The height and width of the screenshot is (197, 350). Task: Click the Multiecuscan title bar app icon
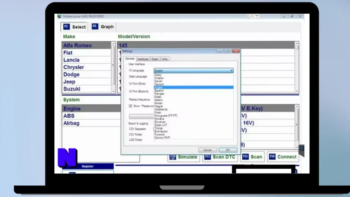59,16
